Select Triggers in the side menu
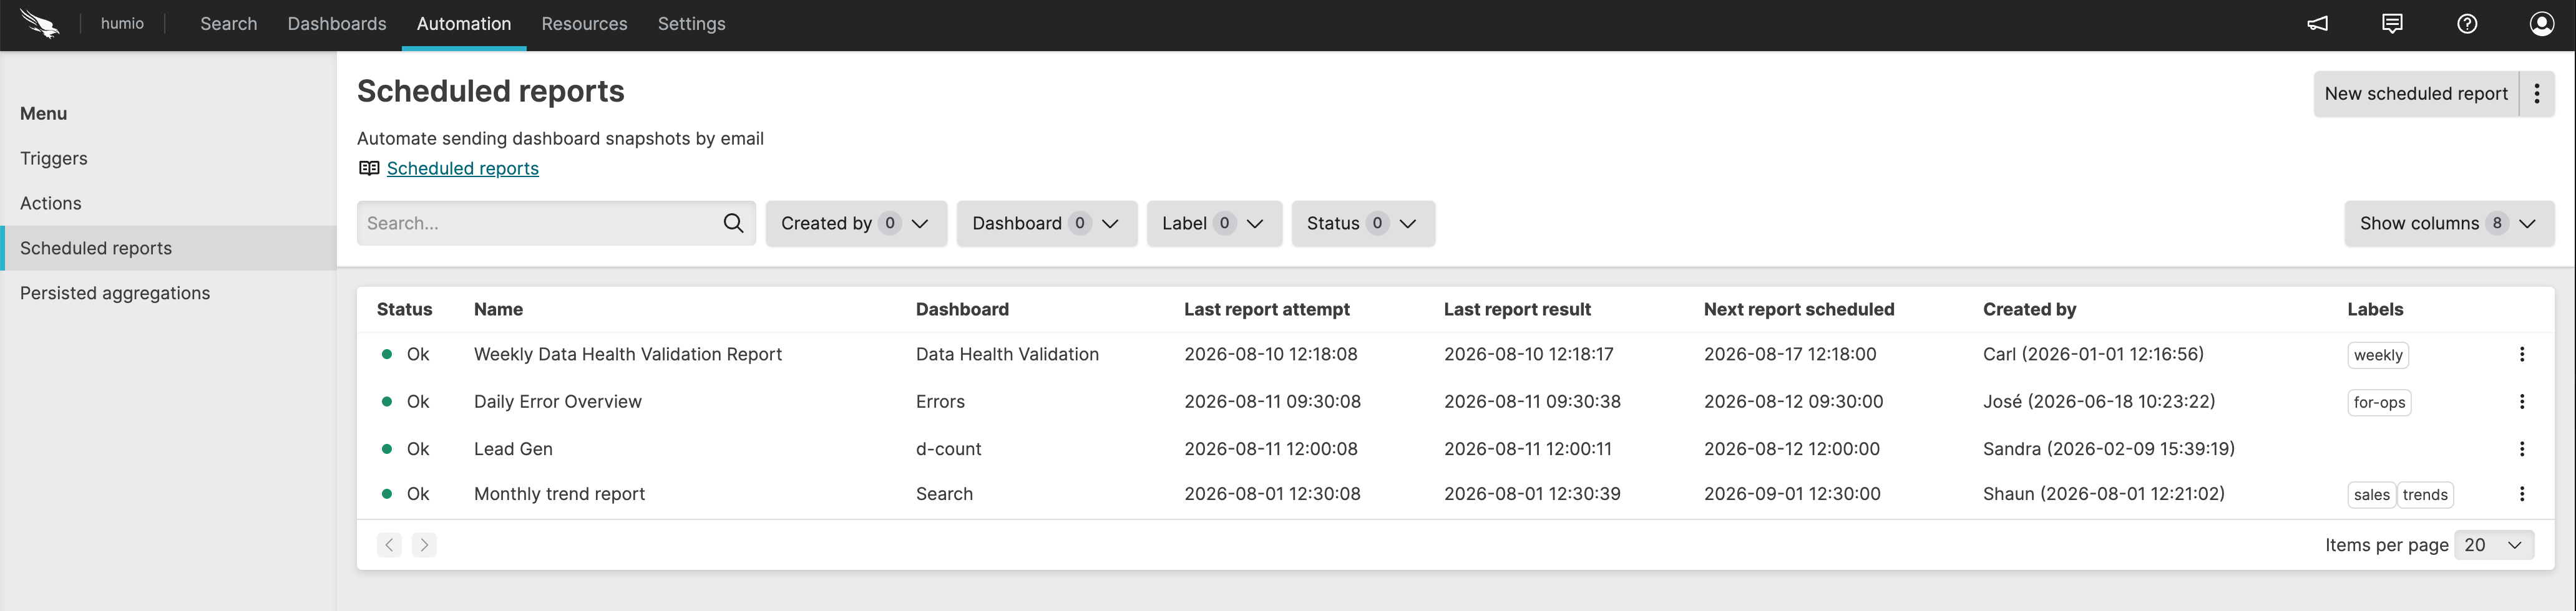 pyautogui.click(x=54, y=159)
